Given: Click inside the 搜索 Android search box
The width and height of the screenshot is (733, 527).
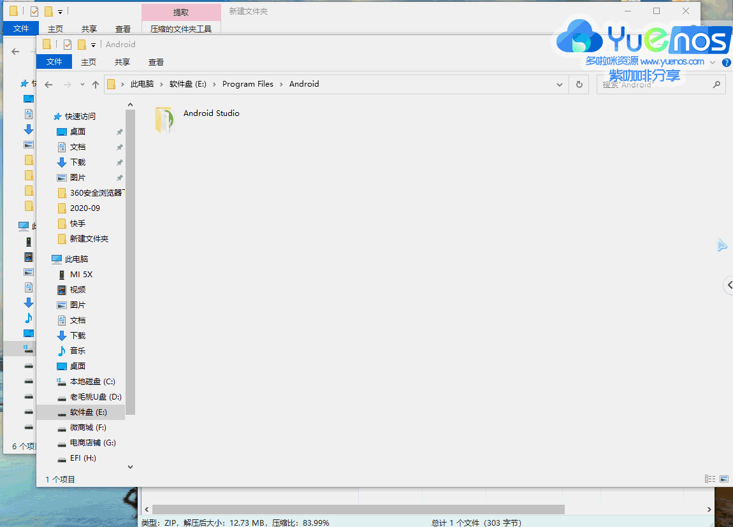Looking at the screenshot, I should (657, 83).
